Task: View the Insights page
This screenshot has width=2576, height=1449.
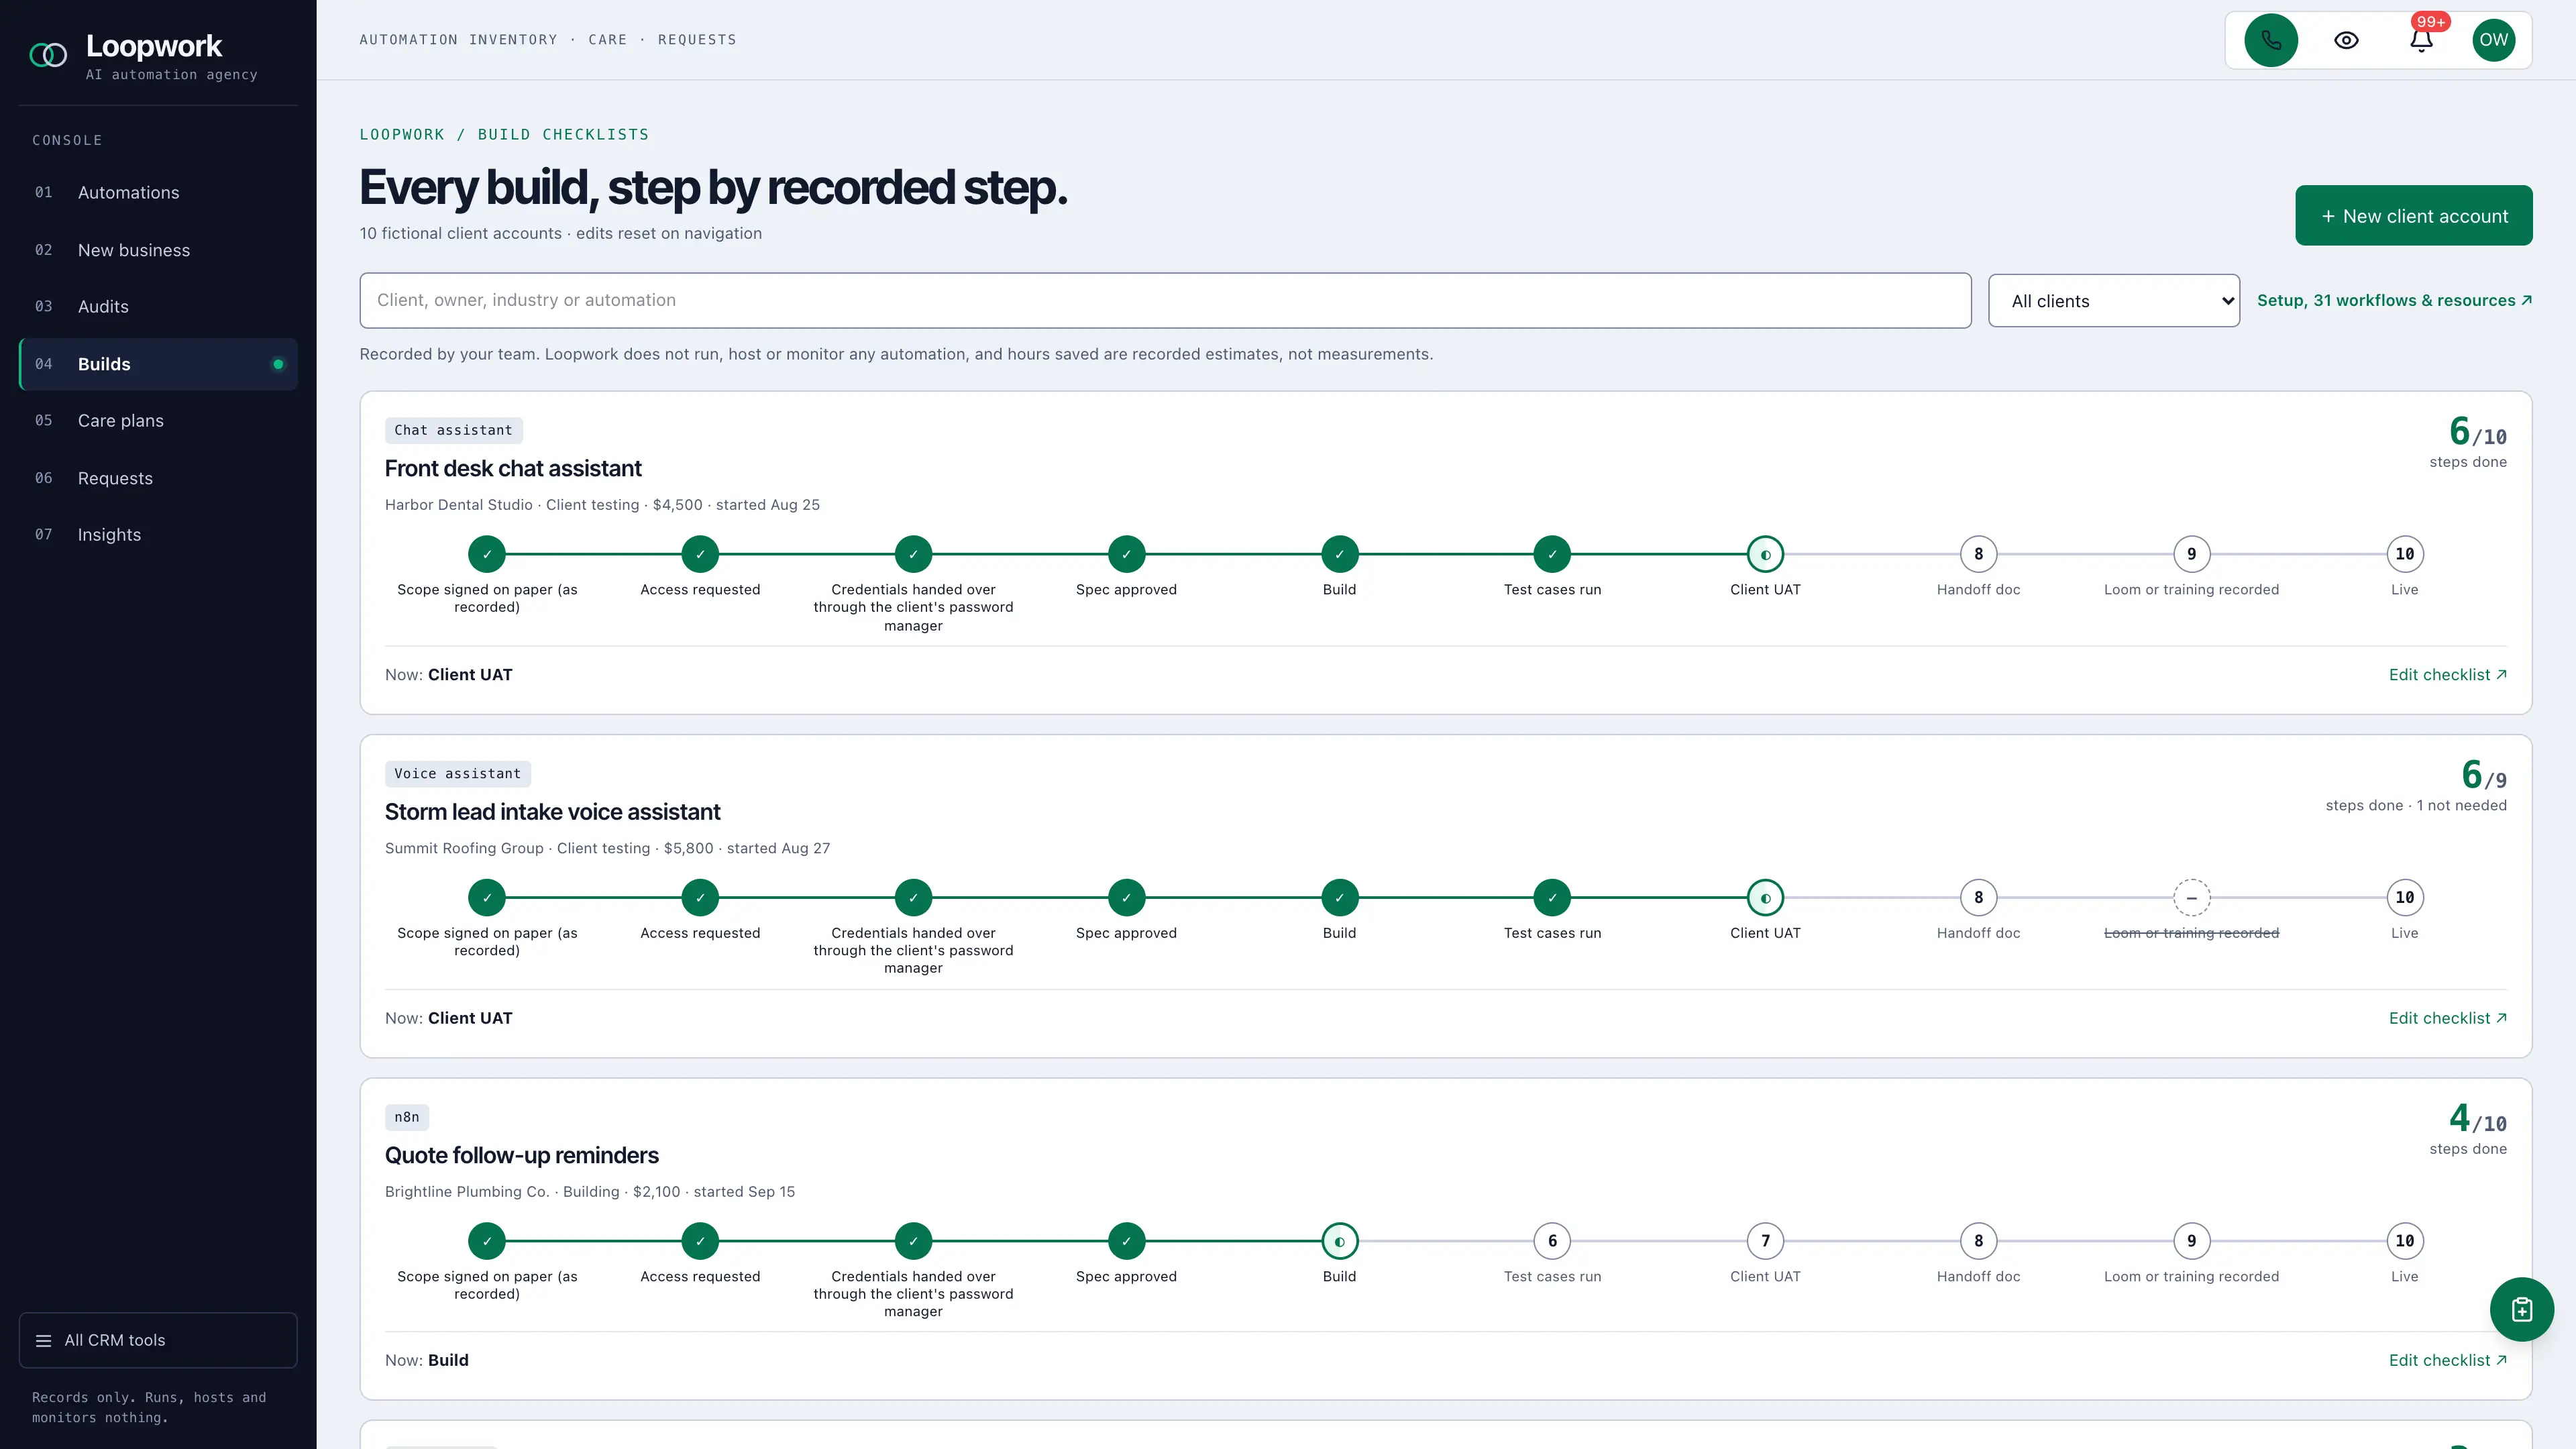Action: 158,535
